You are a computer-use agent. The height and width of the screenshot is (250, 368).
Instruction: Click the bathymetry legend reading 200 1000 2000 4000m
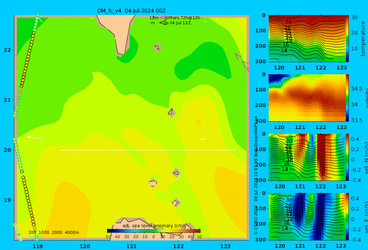point(54,232)
